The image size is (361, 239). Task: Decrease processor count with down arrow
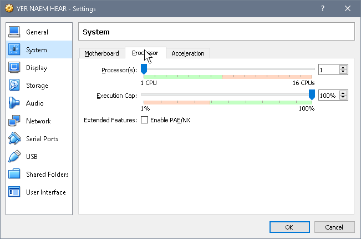343,72
